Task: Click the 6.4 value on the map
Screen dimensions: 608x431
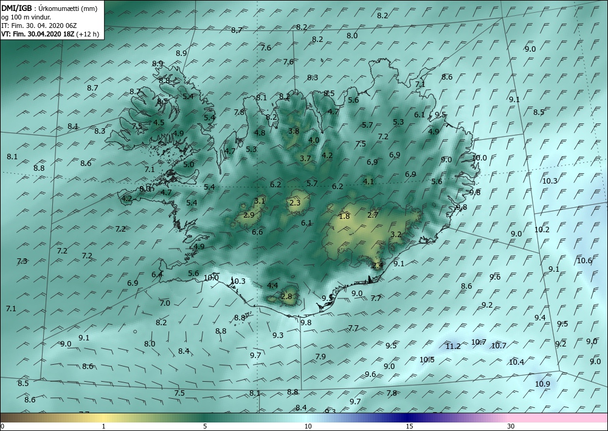Action: pos(157,275)
